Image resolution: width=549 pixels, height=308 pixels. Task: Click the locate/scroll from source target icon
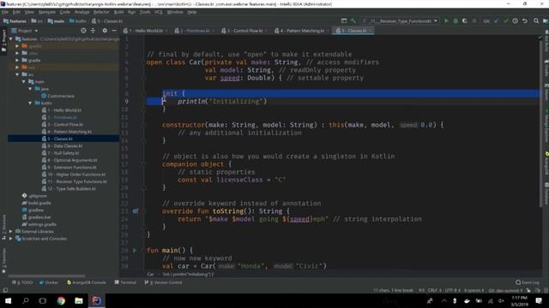pyautogui.click(x=83, y=31)
